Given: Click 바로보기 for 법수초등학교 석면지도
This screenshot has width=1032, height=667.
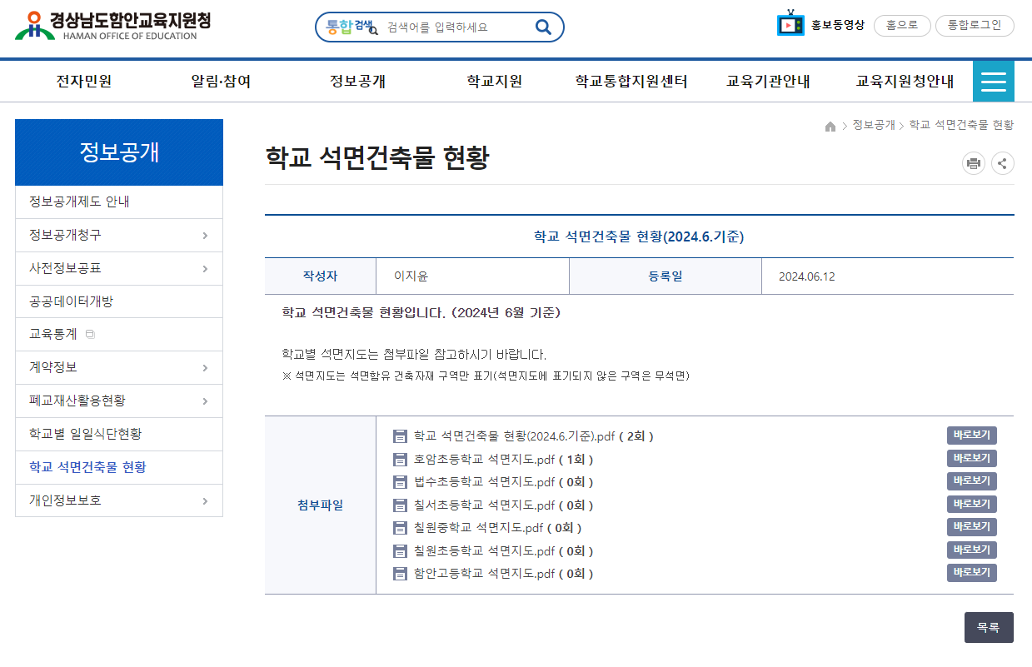Looking at the screenshot, I should 971,481.
